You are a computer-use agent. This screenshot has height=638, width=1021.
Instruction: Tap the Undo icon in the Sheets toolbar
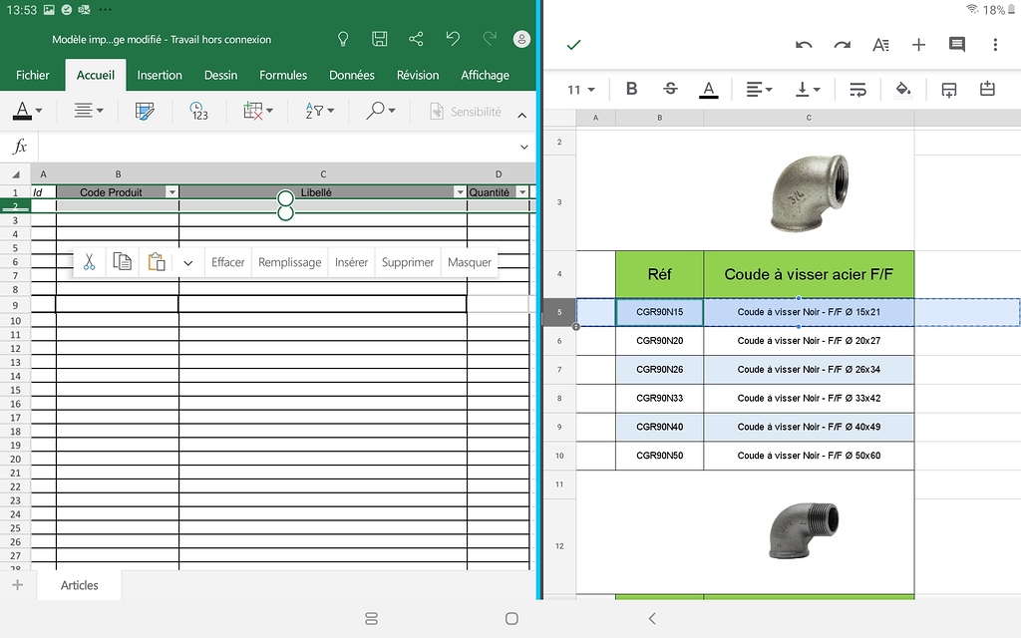[805, 45]
